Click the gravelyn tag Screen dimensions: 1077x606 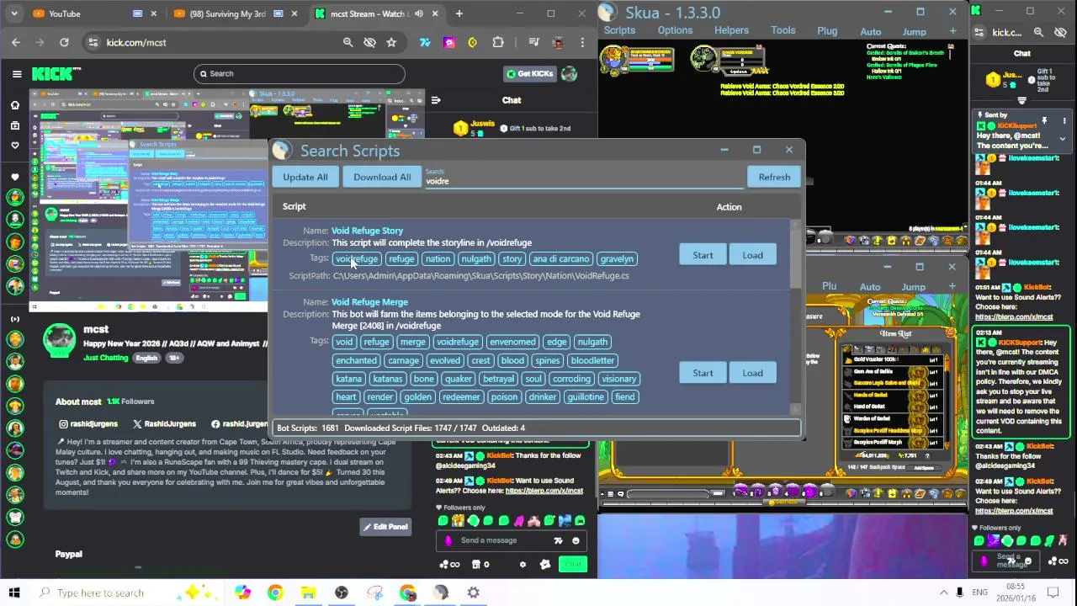[617, 259]
